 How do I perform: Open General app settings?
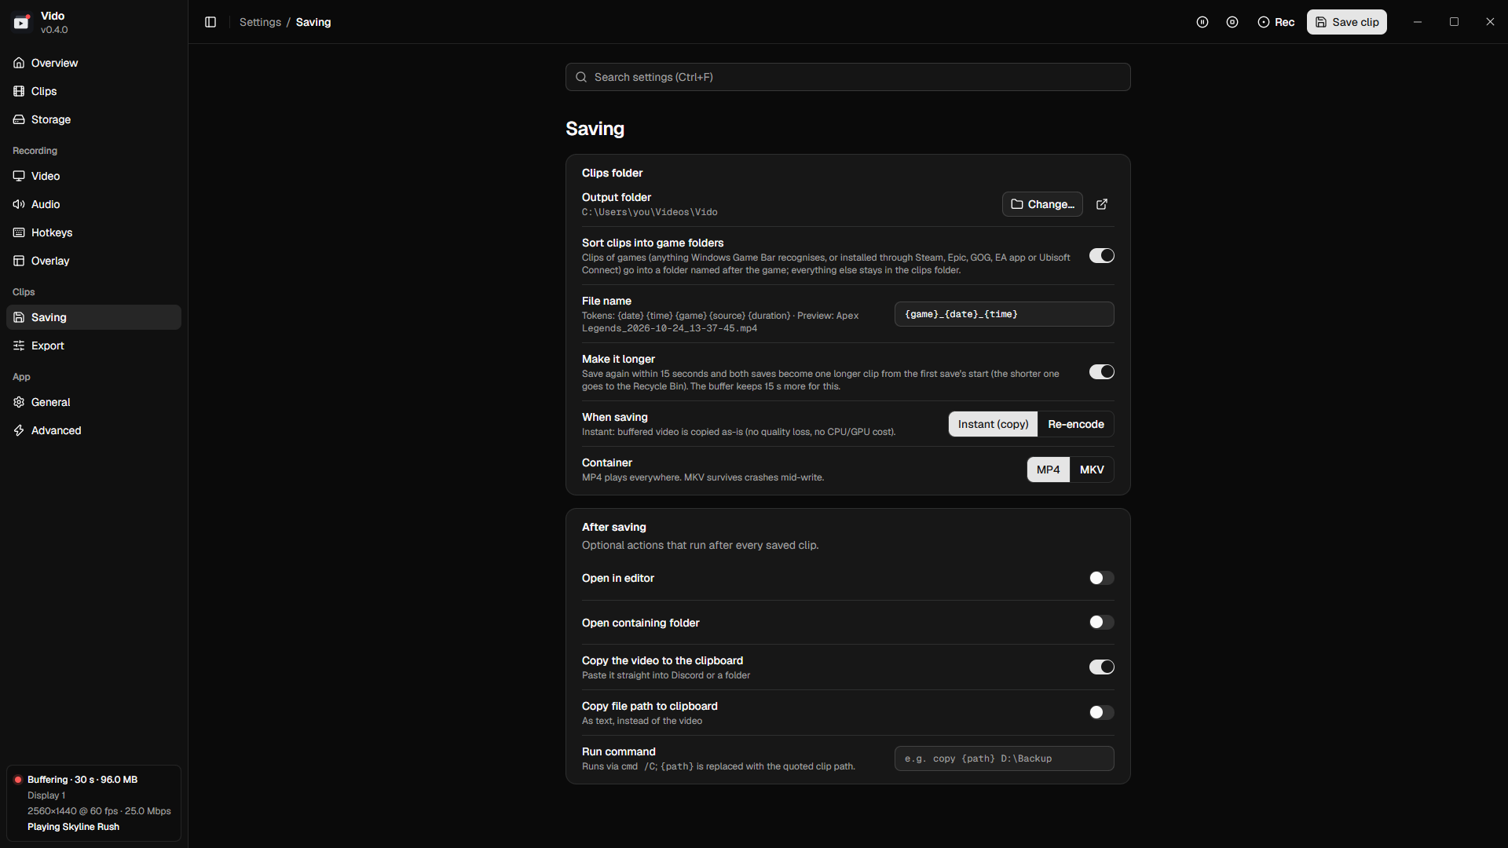[x=93, y=402]
